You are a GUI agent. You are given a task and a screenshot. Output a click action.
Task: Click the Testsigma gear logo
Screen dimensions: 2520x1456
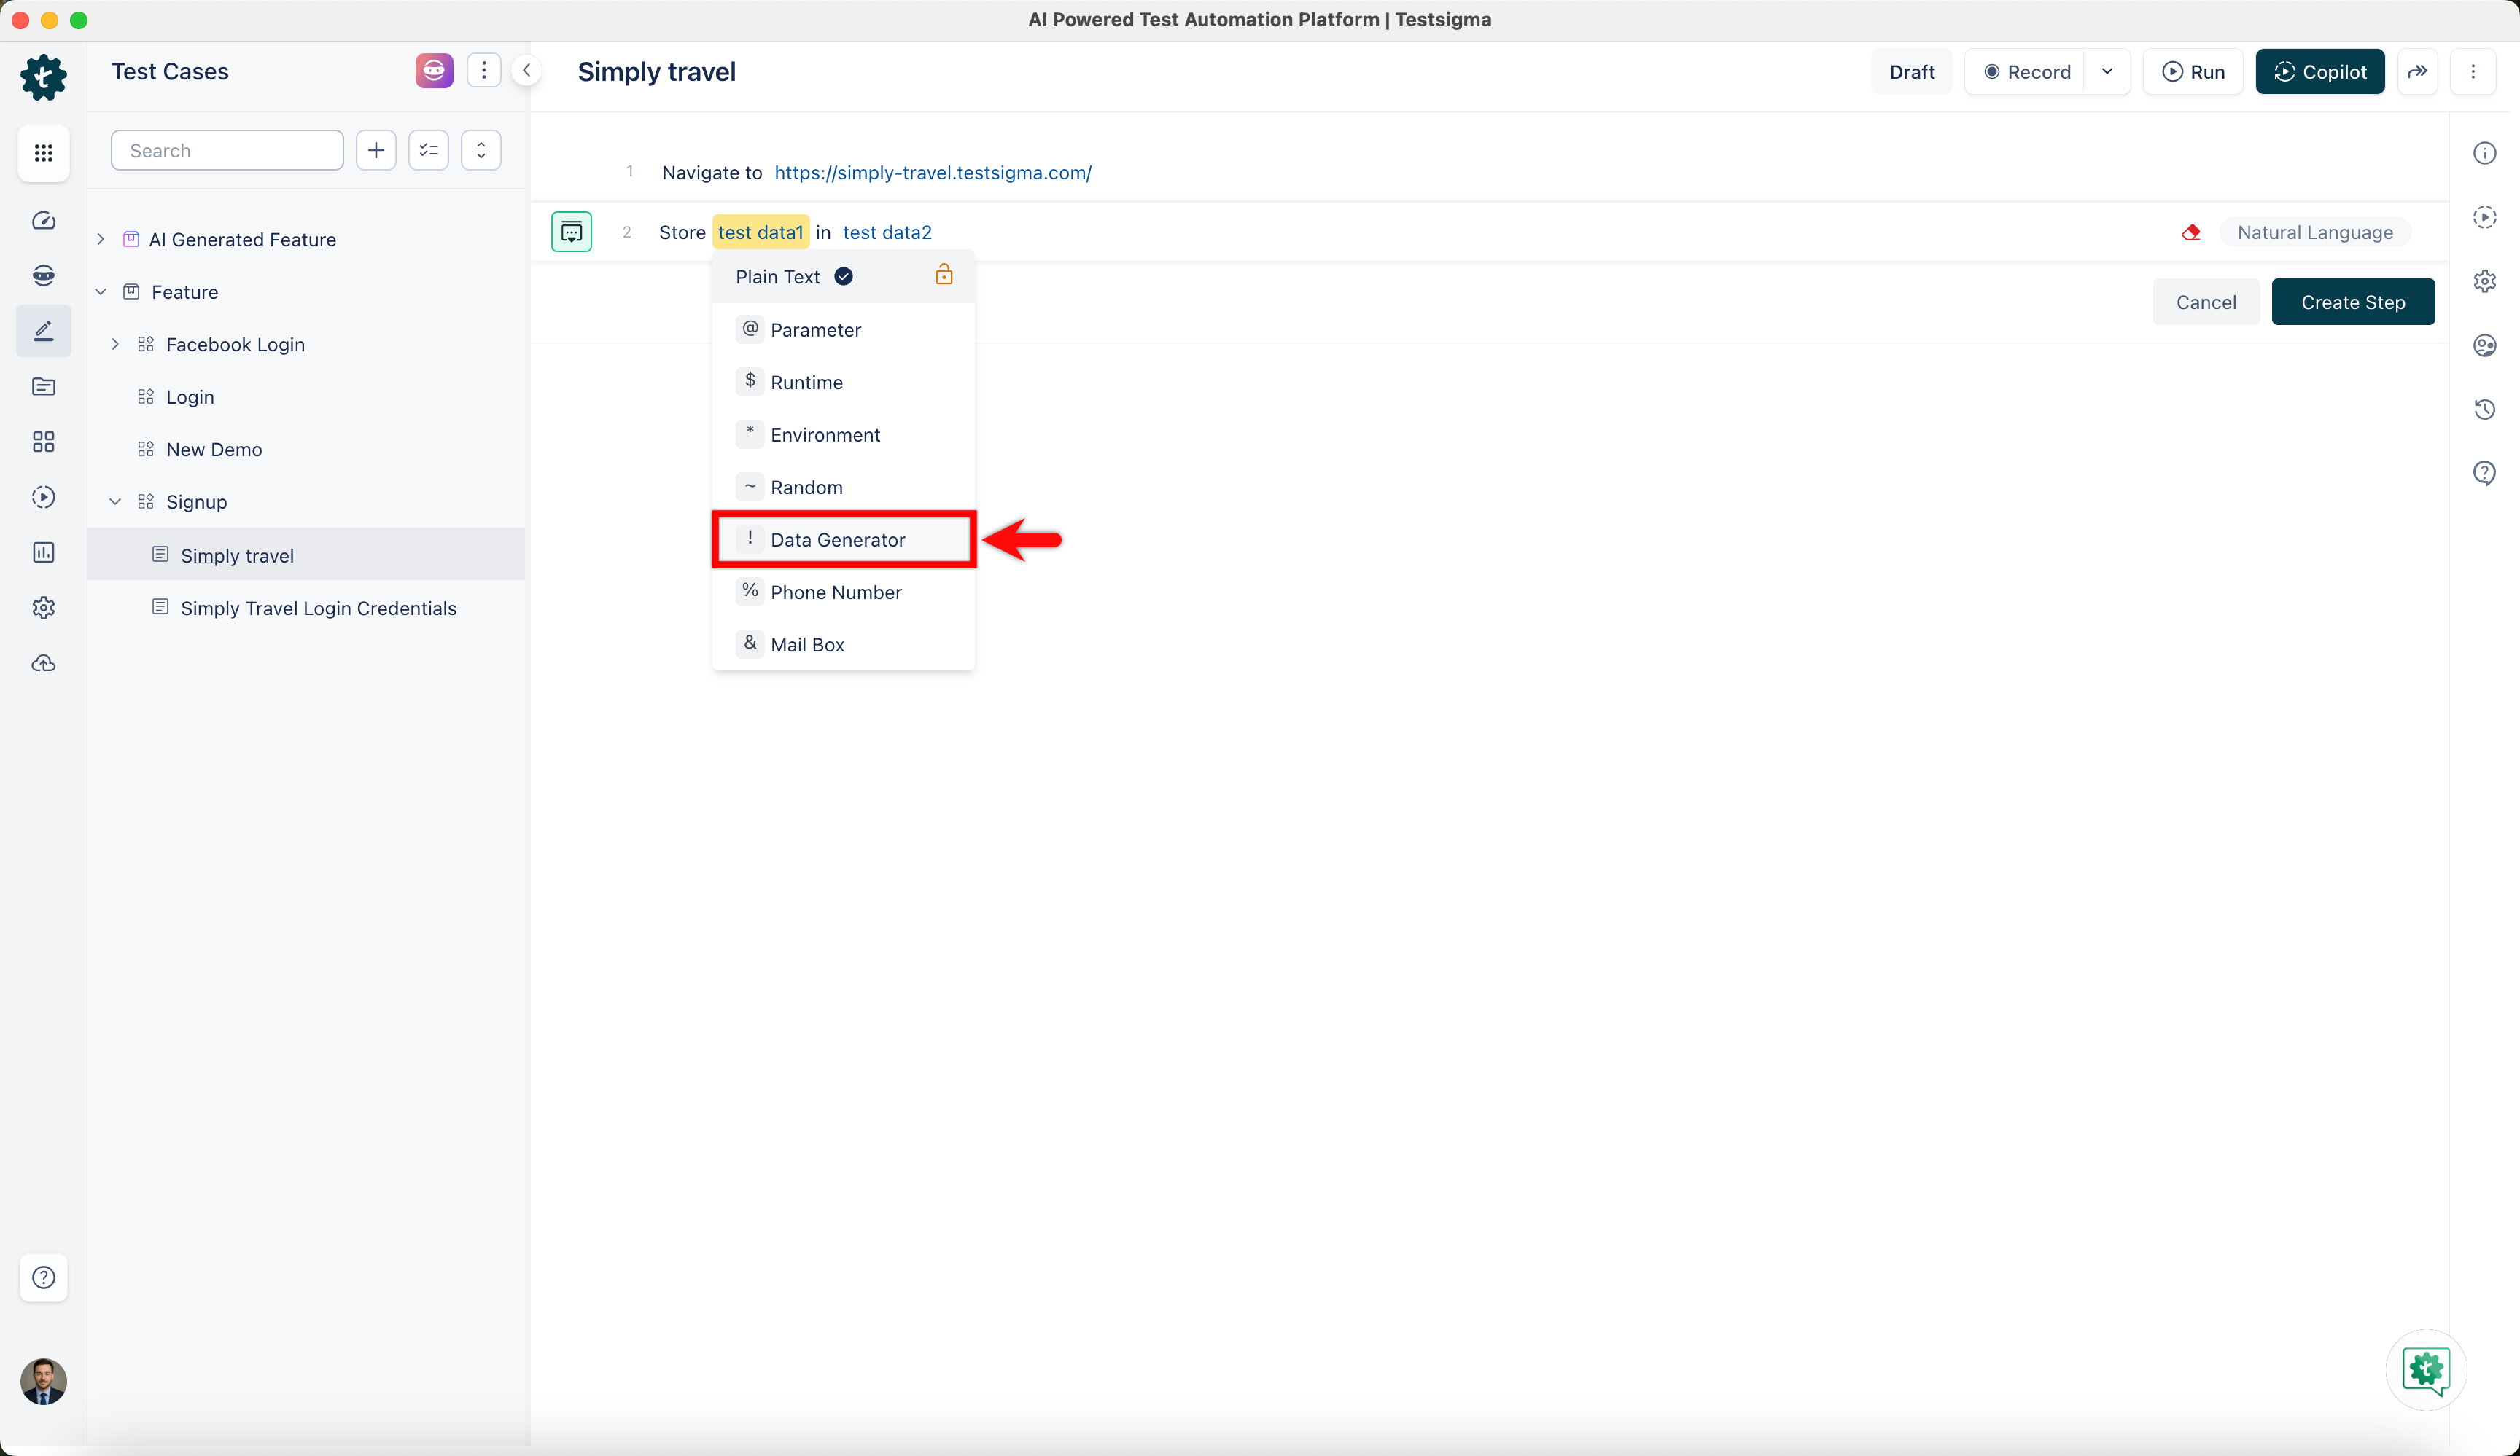pos(43,77)
